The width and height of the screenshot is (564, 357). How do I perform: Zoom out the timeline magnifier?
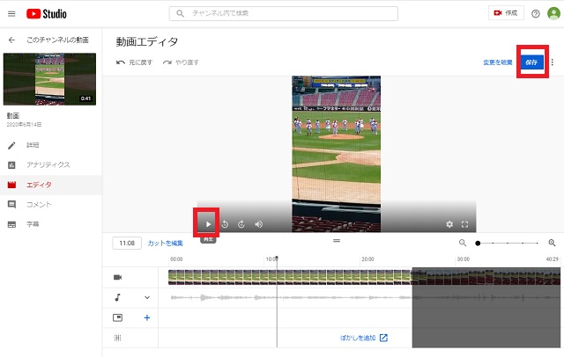[463, 243]
